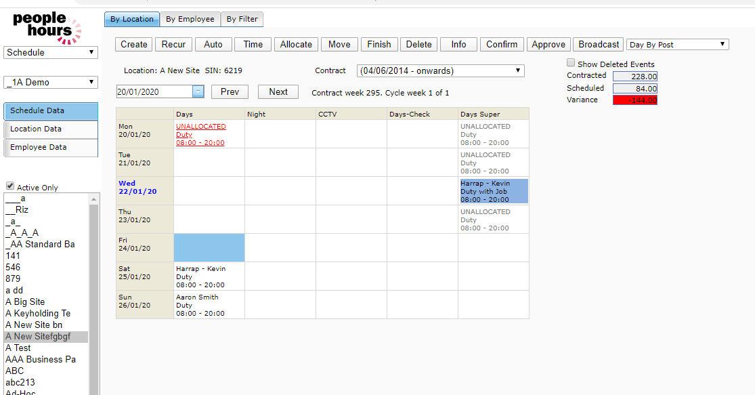
Task: Open the date picker calendar icon
Action: 198,91
